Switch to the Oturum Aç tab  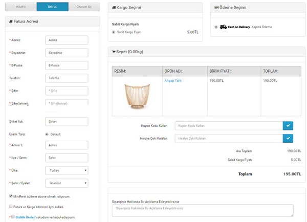pyautogui.click(x=80, y=7)
